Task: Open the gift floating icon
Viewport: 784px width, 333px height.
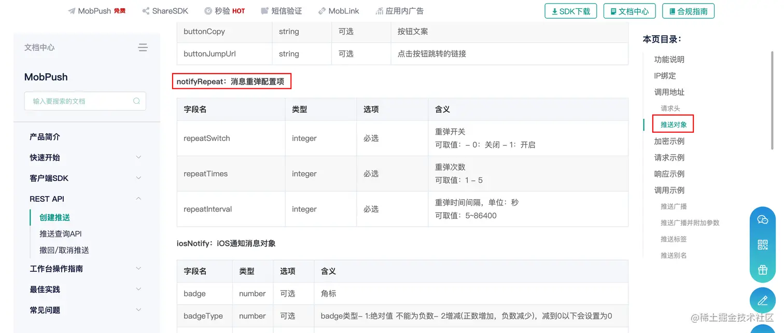Action: pyautogui.click(x=762, y=270)
